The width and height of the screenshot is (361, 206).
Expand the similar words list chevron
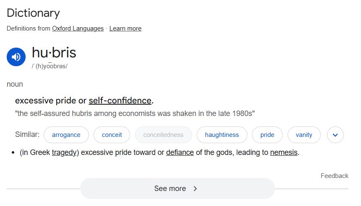click(x=335, y=135)
